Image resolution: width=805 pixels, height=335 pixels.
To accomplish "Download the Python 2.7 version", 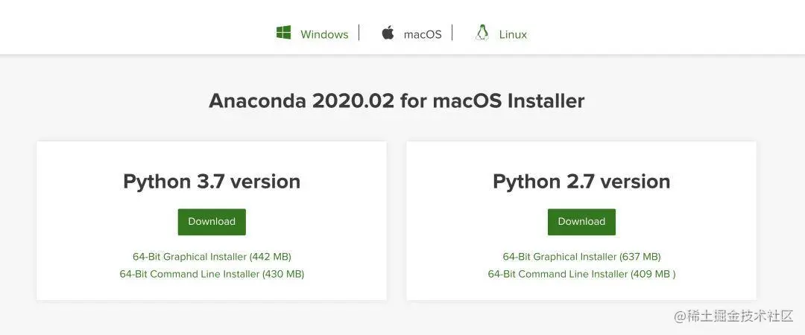I will pos(581,222).
